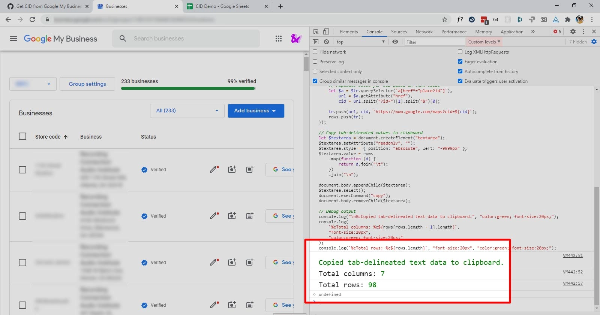Open the VM442:57 source link
Image resolution: width=600 pixels, height=315 pixels.
click(573, 283)
